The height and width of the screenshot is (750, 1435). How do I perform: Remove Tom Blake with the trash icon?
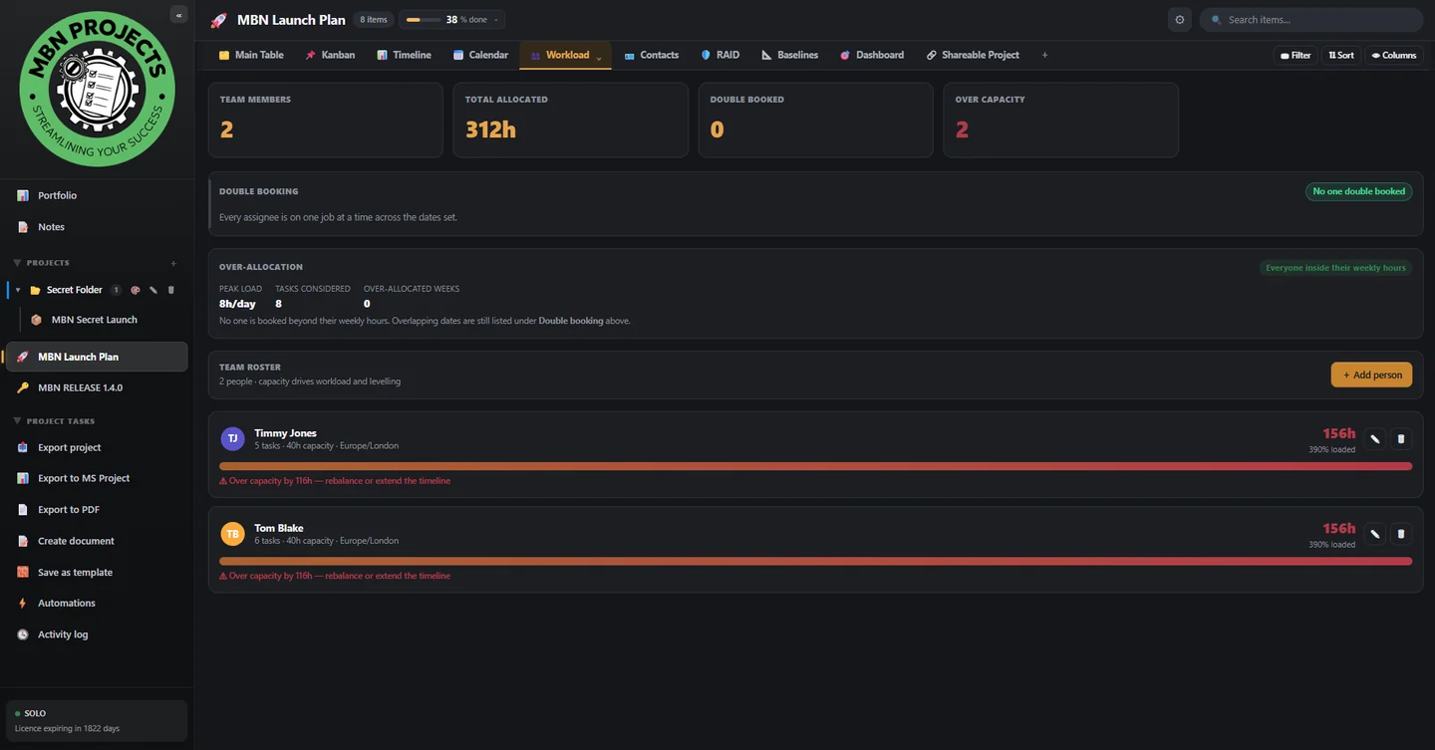(x=1401, y=534)
